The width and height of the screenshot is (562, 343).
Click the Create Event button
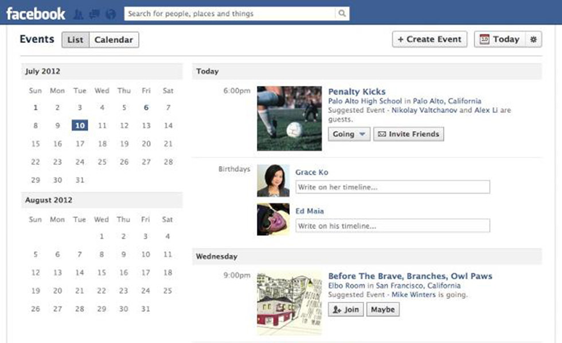430,40
